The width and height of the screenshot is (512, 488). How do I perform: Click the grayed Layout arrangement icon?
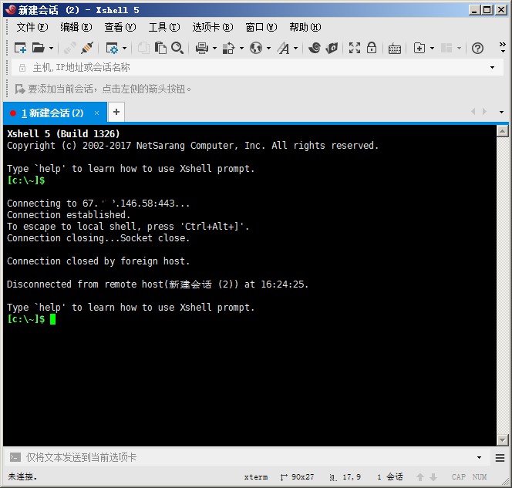[446, 48]
